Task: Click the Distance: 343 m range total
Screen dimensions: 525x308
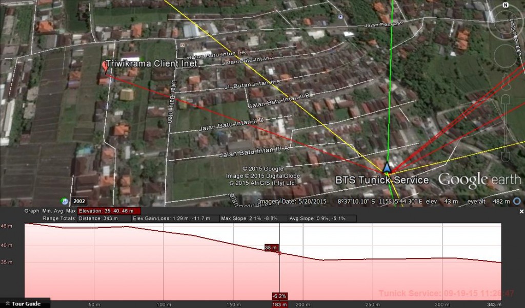Action: [x=104, y=218]
